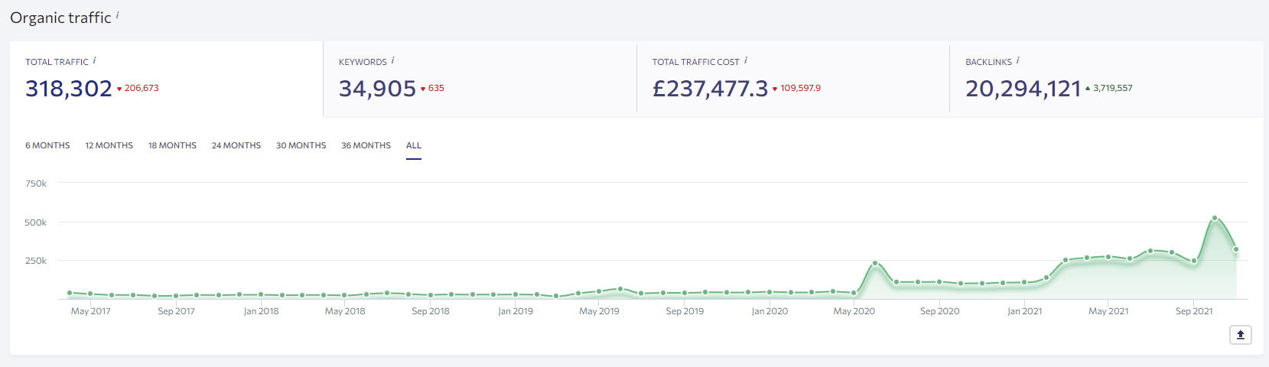This screenshot has width=1269, height=367.
Task: Open the Keywords metric card
Action: tap(480, 79)
